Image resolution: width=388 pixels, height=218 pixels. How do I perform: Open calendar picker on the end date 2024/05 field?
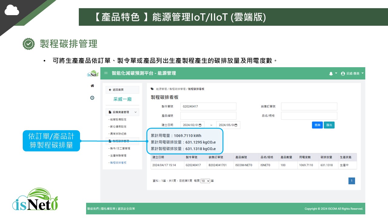pos(236,125)
